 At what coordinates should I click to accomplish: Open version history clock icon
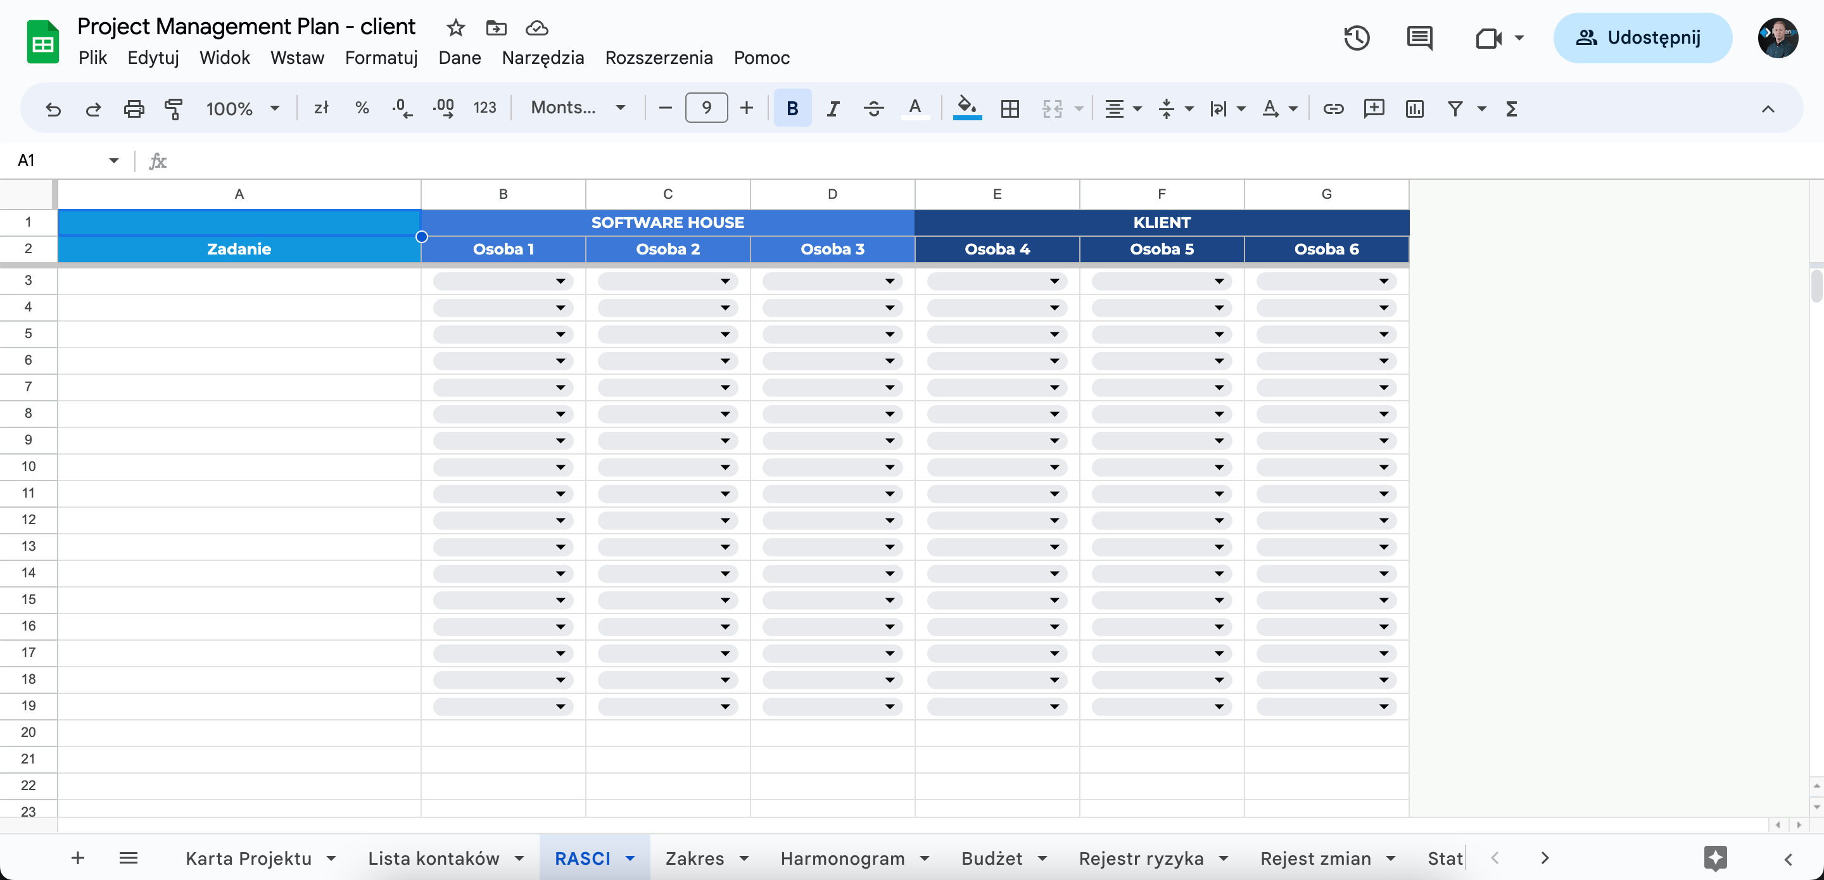[x=1356, y=37]
